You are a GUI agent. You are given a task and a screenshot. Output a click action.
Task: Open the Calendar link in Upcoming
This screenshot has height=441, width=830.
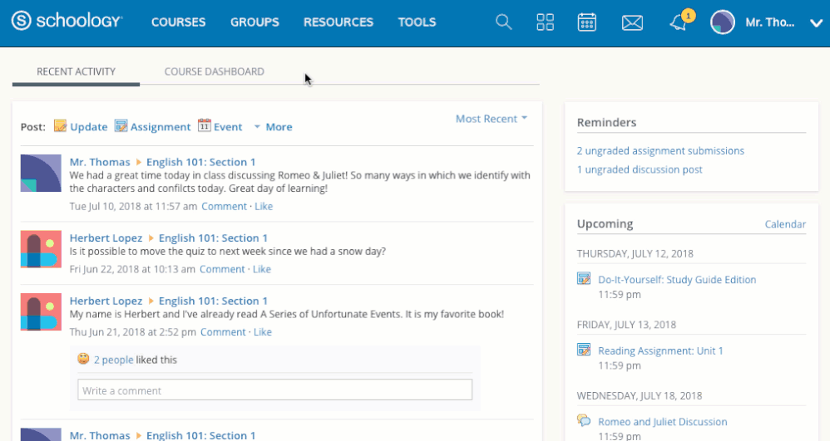785,224
